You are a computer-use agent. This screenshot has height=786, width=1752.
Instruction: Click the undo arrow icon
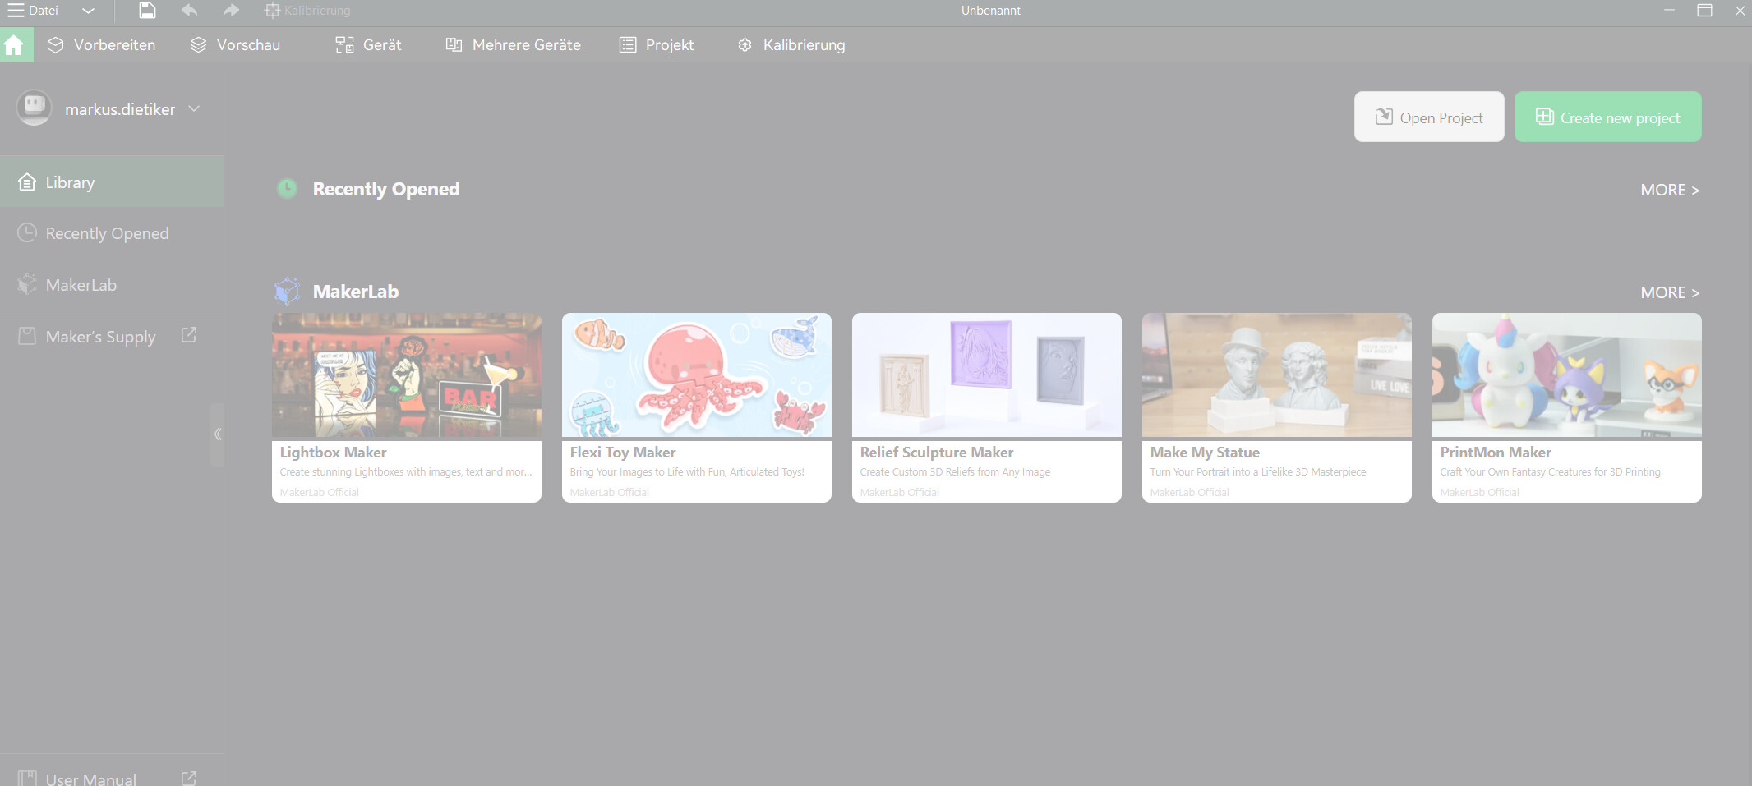[x=189, y=11]
